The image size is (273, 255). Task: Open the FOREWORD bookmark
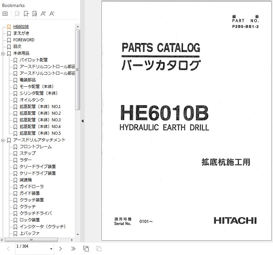click(24, 40)
